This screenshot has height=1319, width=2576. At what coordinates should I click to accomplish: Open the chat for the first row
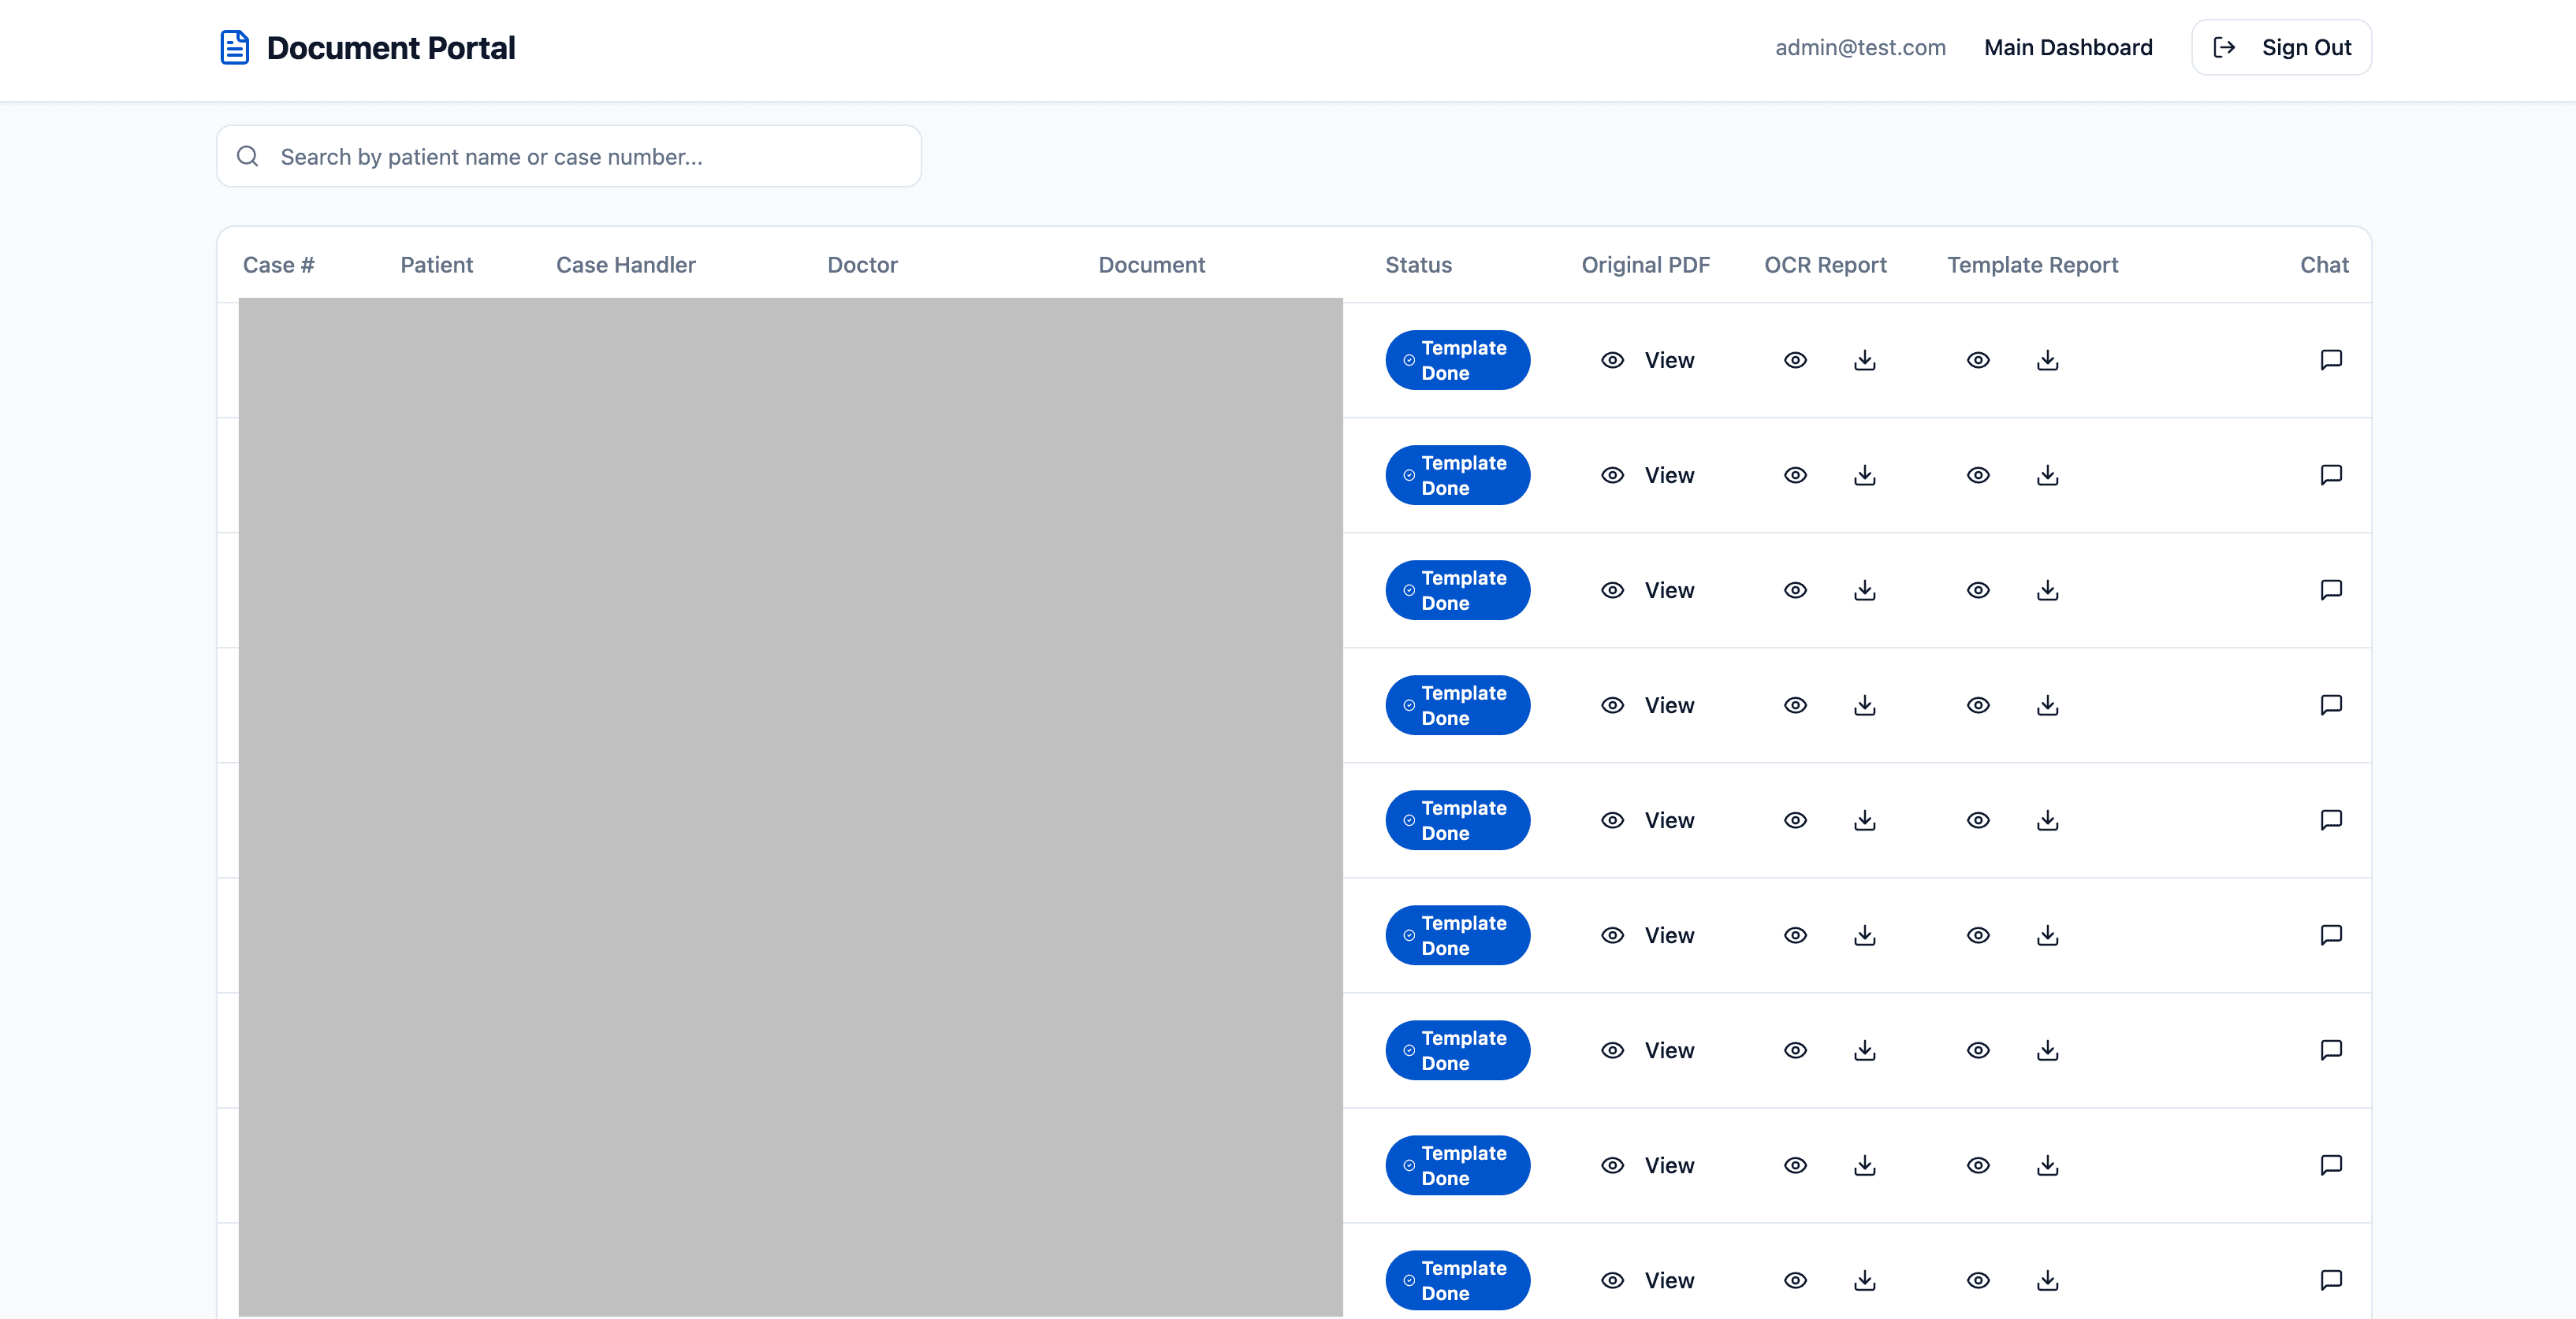point(2331,360)
